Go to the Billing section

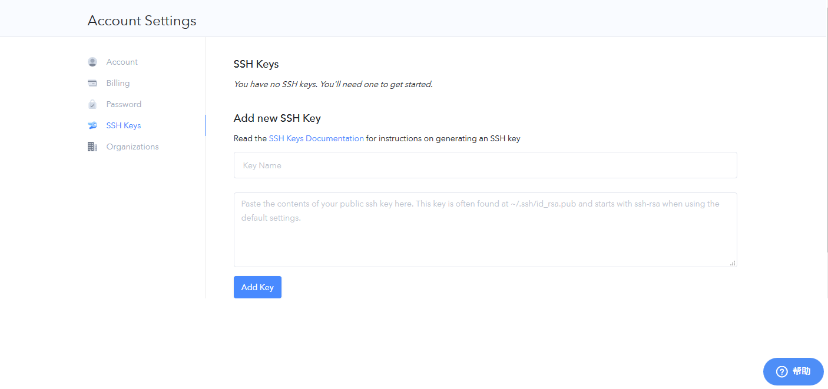pos(118,83)
